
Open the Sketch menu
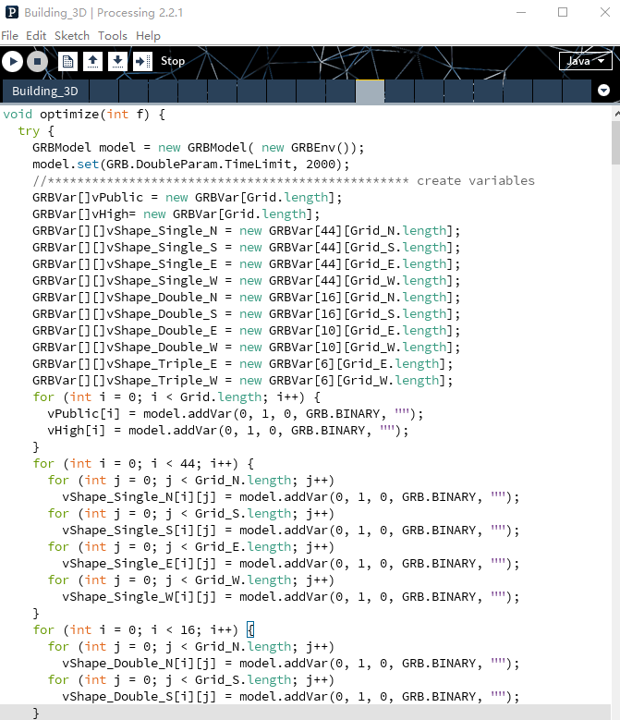(72, 35)
